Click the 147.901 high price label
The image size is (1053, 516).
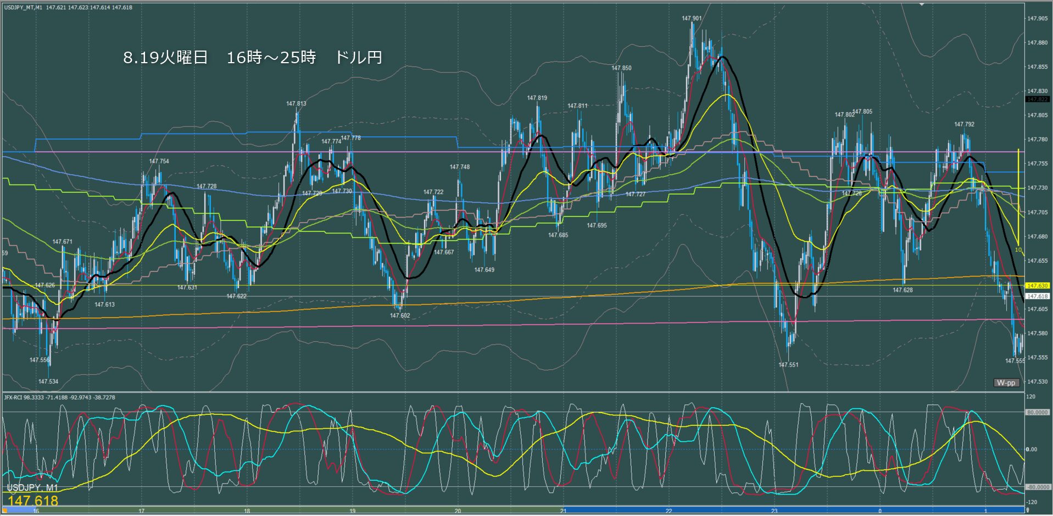pyautogui.click(x=692, y=18)
